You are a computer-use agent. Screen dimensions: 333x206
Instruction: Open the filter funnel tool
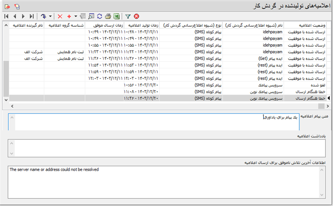pos(128,16)
